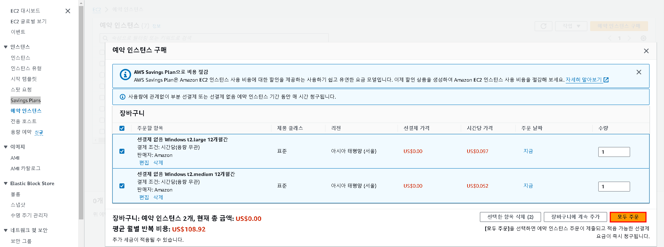Close the EC2 sidebar navigation panel
The image size is (664, 247).
pyautogui.click(x=68, y=11)
